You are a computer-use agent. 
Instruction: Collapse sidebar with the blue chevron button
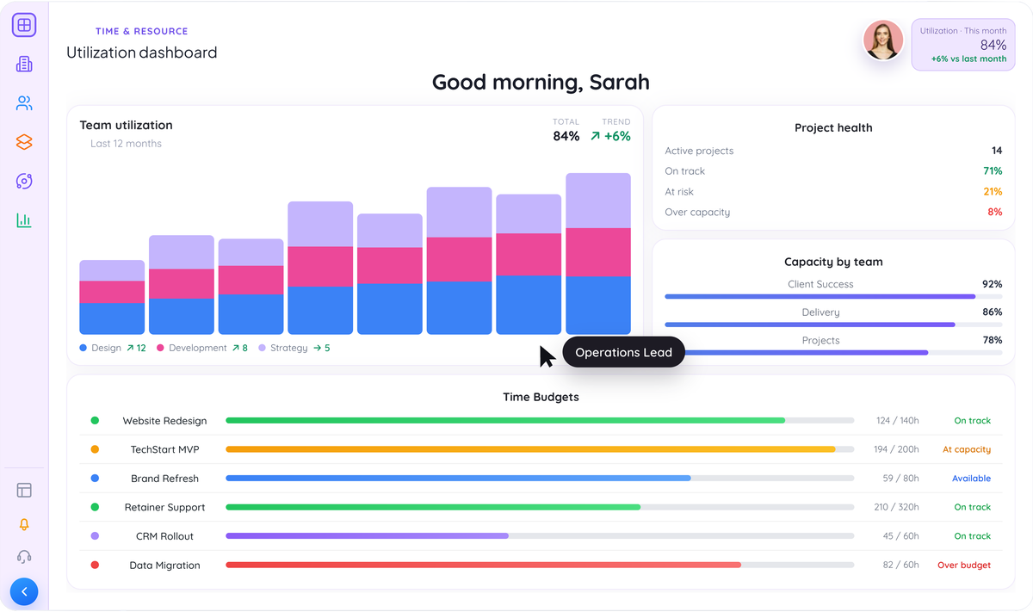[24, 591]
